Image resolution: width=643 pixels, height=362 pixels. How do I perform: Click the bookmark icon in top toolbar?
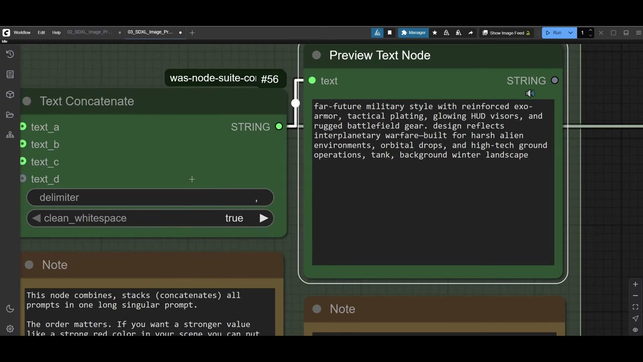coord(389,33)
